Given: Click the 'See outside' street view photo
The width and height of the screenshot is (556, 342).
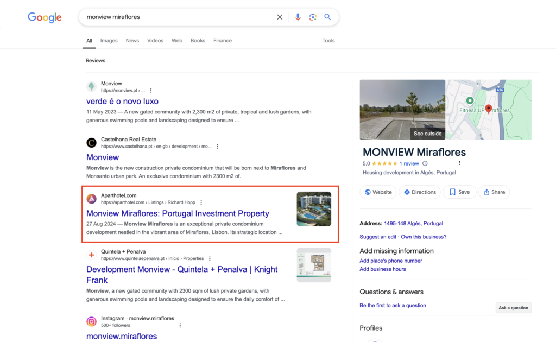Looking at the screenshot, I should [402, 110].
